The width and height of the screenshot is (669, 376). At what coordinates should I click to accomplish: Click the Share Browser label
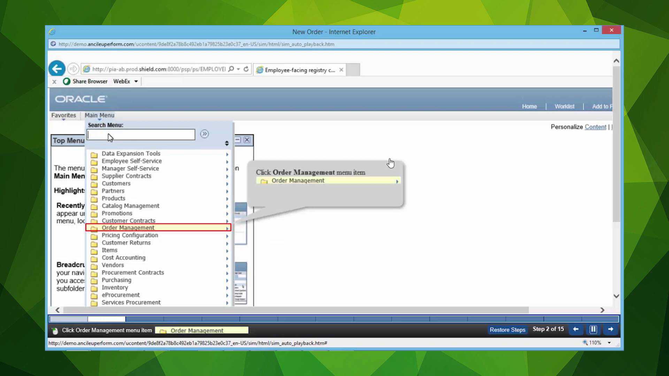coord(90,81)
